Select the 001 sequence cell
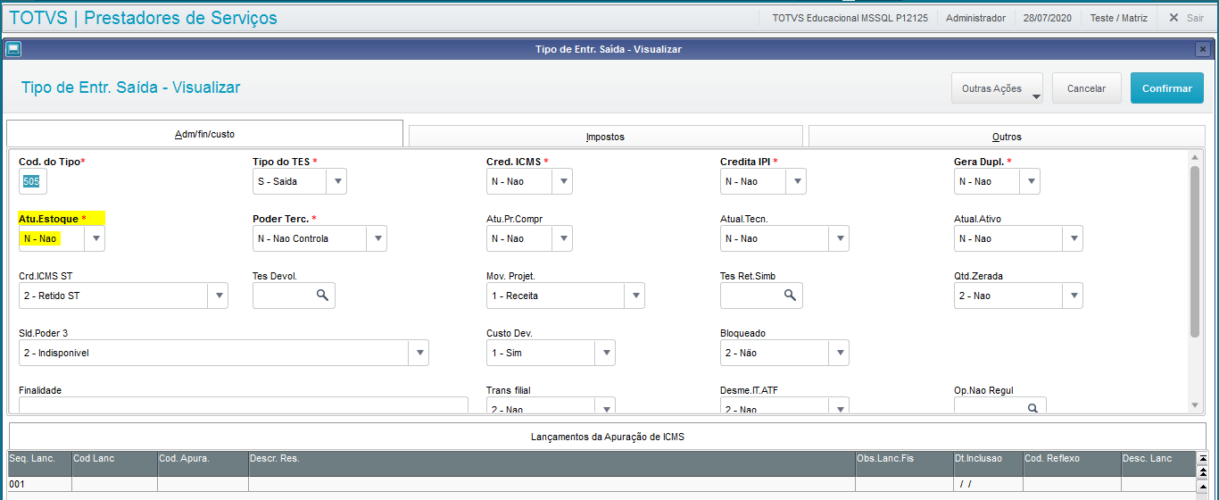The height and width of the screenshot is (500, 1219). coord(38,484)
